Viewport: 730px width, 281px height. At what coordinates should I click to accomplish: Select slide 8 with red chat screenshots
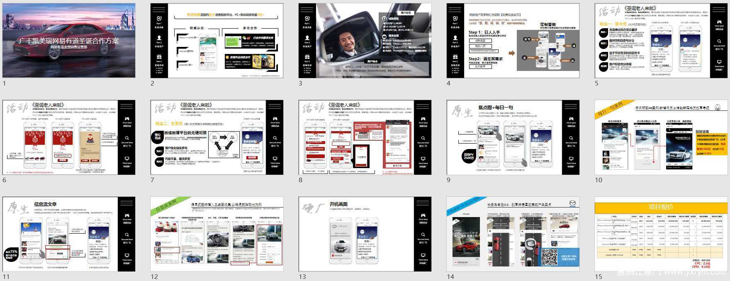click(365, 137)
